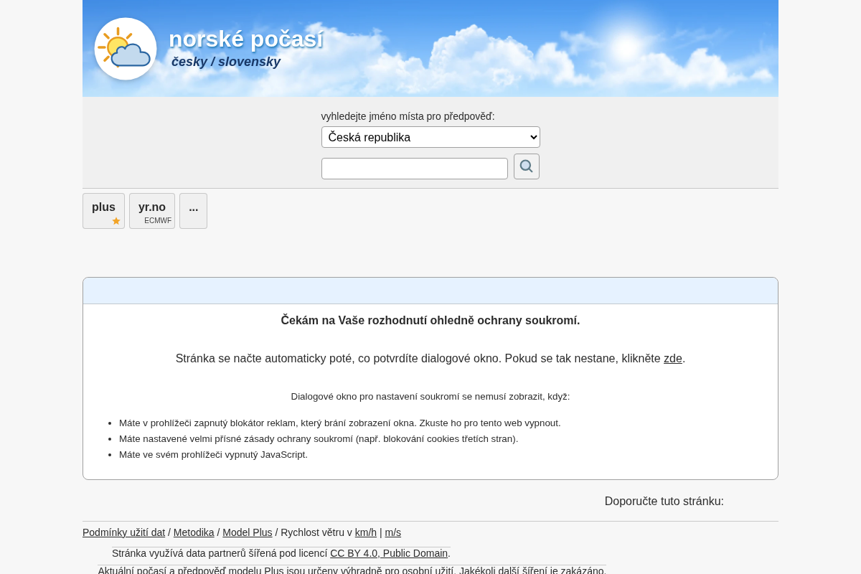Open the 'Model Plus' footer link
The image size is (861, 574).
248,532
